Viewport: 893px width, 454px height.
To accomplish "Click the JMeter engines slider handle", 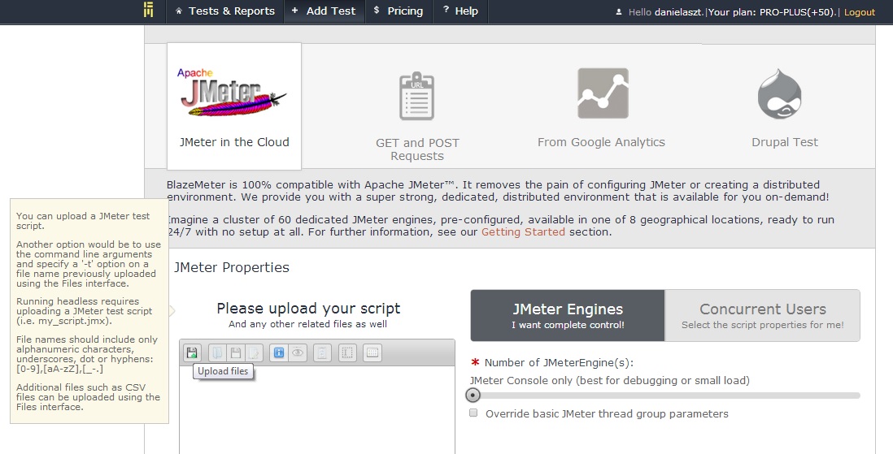I will click(473, 395).
